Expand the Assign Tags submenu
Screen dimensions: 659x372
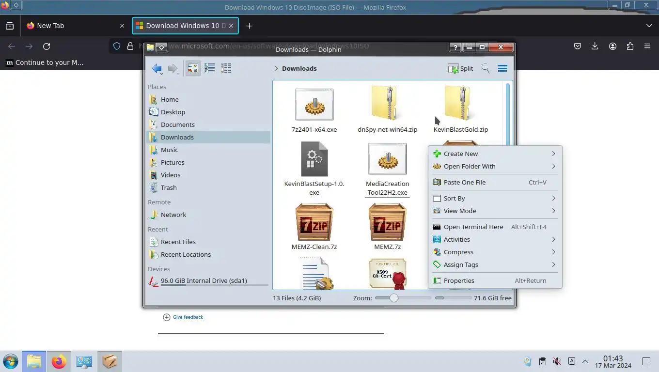[x=495, y=264]
